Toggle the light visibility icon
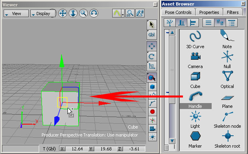Image resolution: width=248 pixels, height=154 pixels. click(x=153, y=137)
